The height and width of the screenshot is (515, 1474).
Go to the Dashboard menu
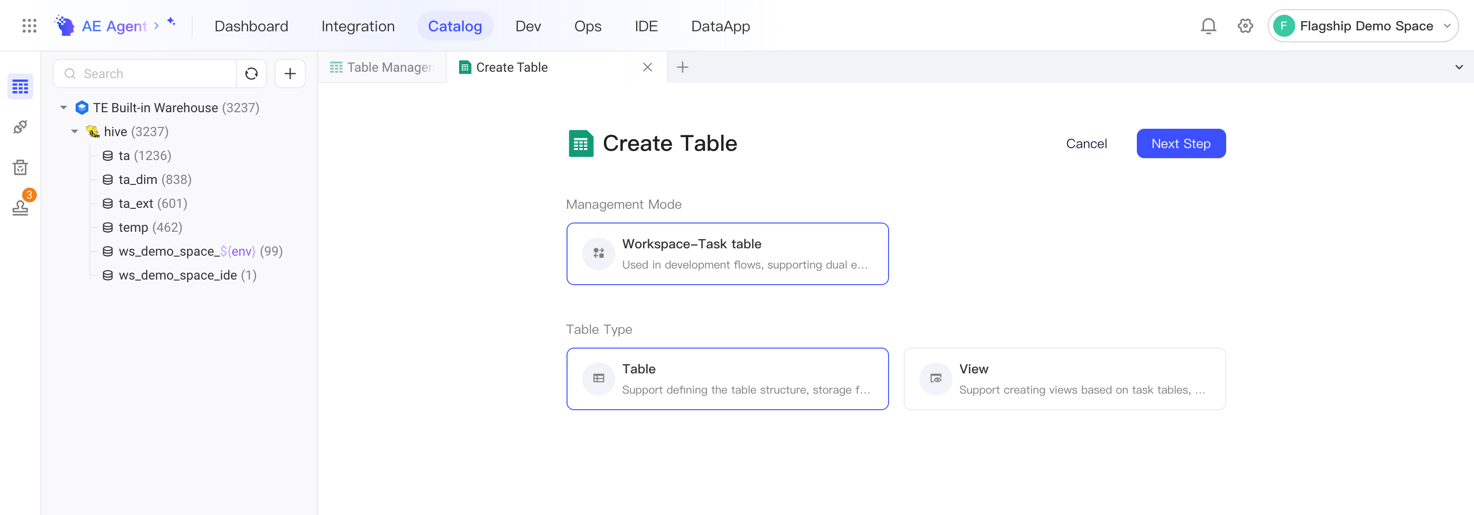point(251,26)
